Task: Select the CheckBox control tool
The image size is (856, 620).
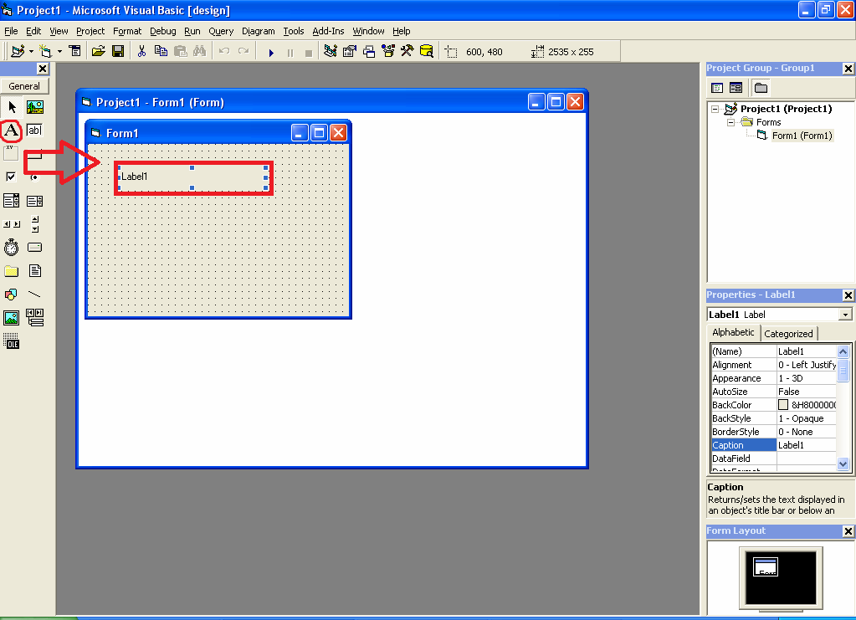Action: (11, 177)
